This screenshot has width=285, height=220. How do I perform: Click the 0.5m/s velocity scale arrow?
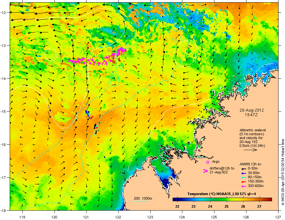click(x=250, y=150)
